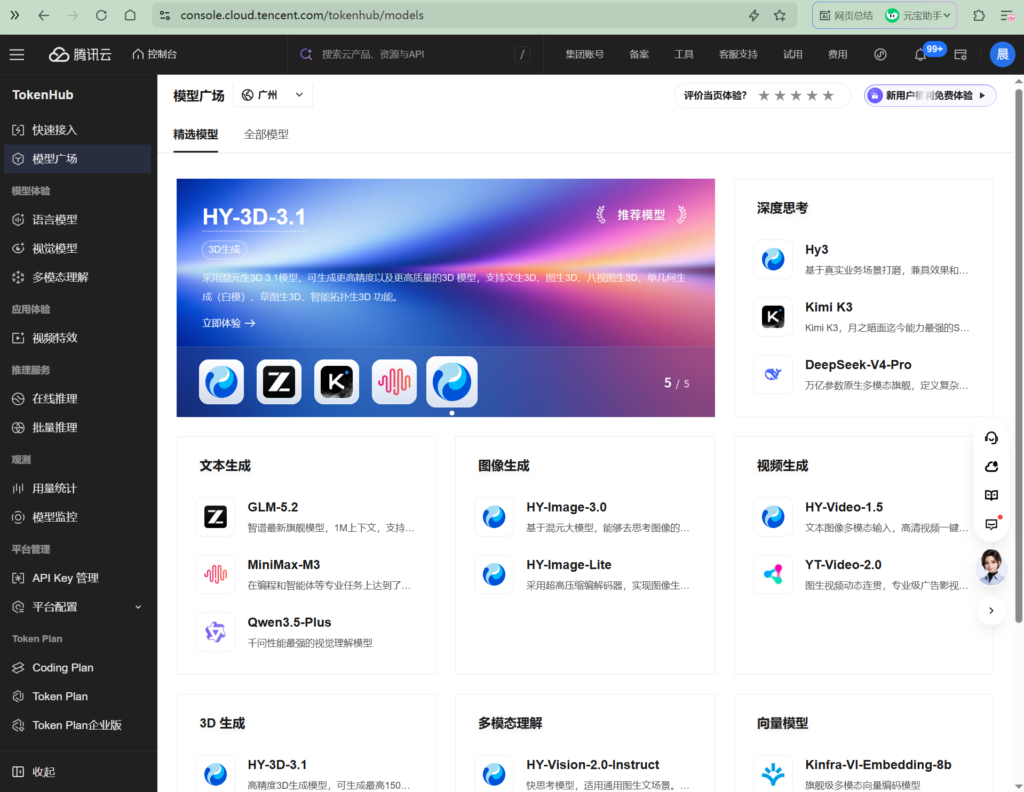Open 批量推理 in the sidebar
Screen dimensions: 1024x792
(77, 428)
